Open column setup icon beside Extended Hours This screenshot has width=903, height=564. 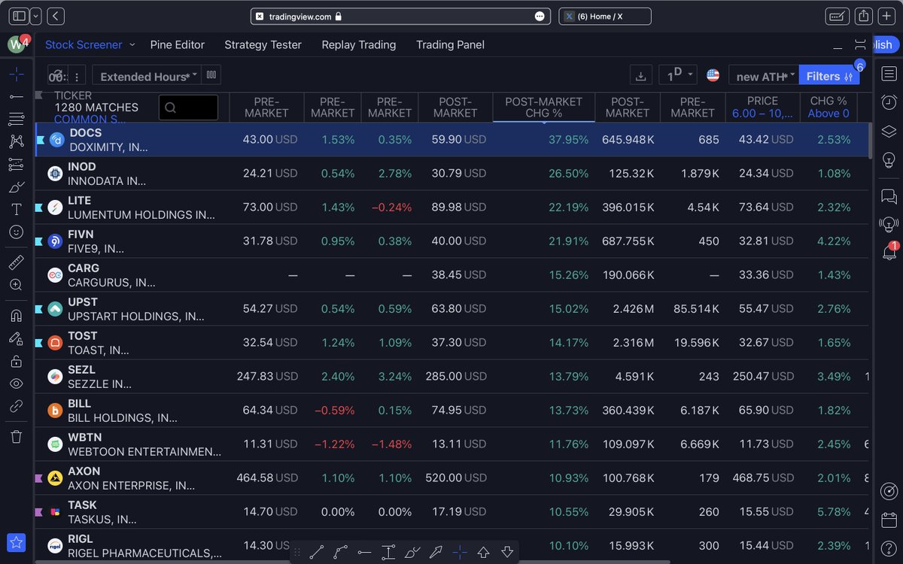point(211,75)
